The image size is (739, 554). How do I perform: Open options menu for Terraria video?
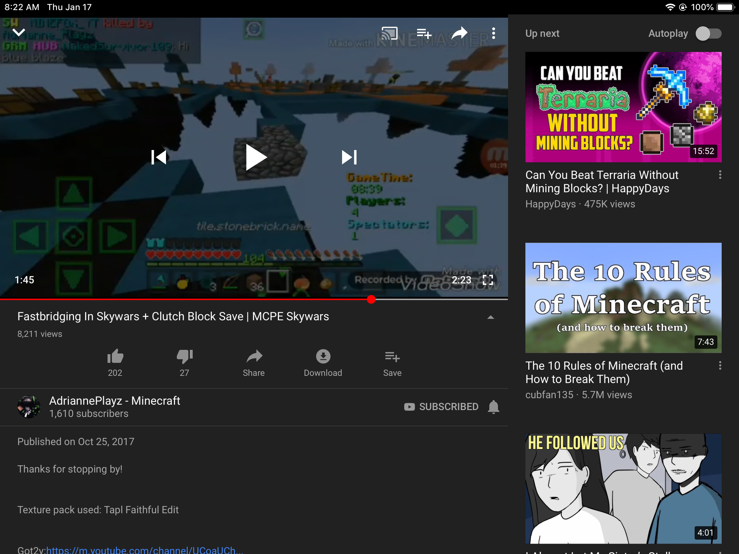point(720,175)
